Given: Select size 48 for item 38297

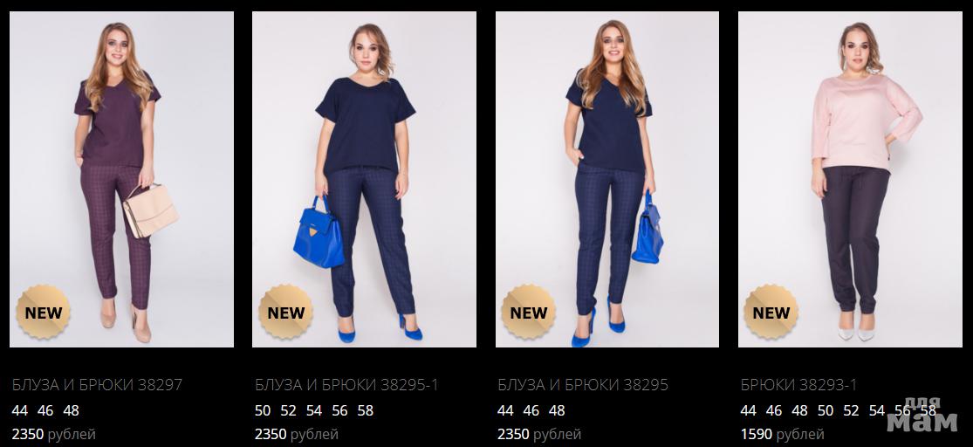Looking at the screenshot, I should coord(72,410).
